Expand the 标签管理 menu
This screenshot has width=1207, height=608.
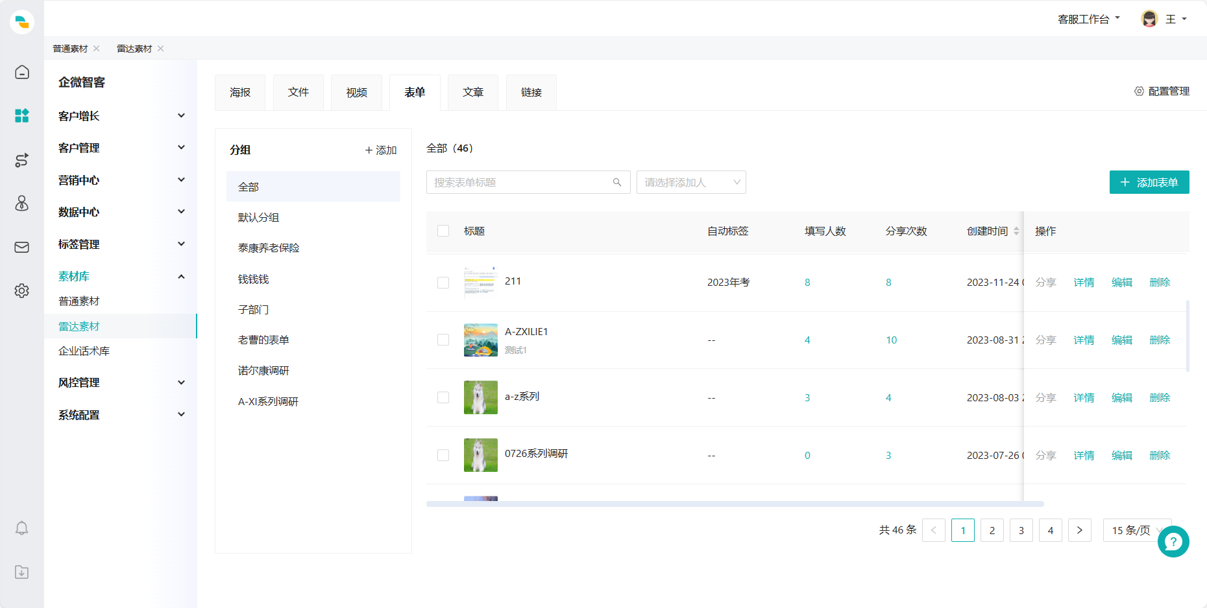point(121,244)
